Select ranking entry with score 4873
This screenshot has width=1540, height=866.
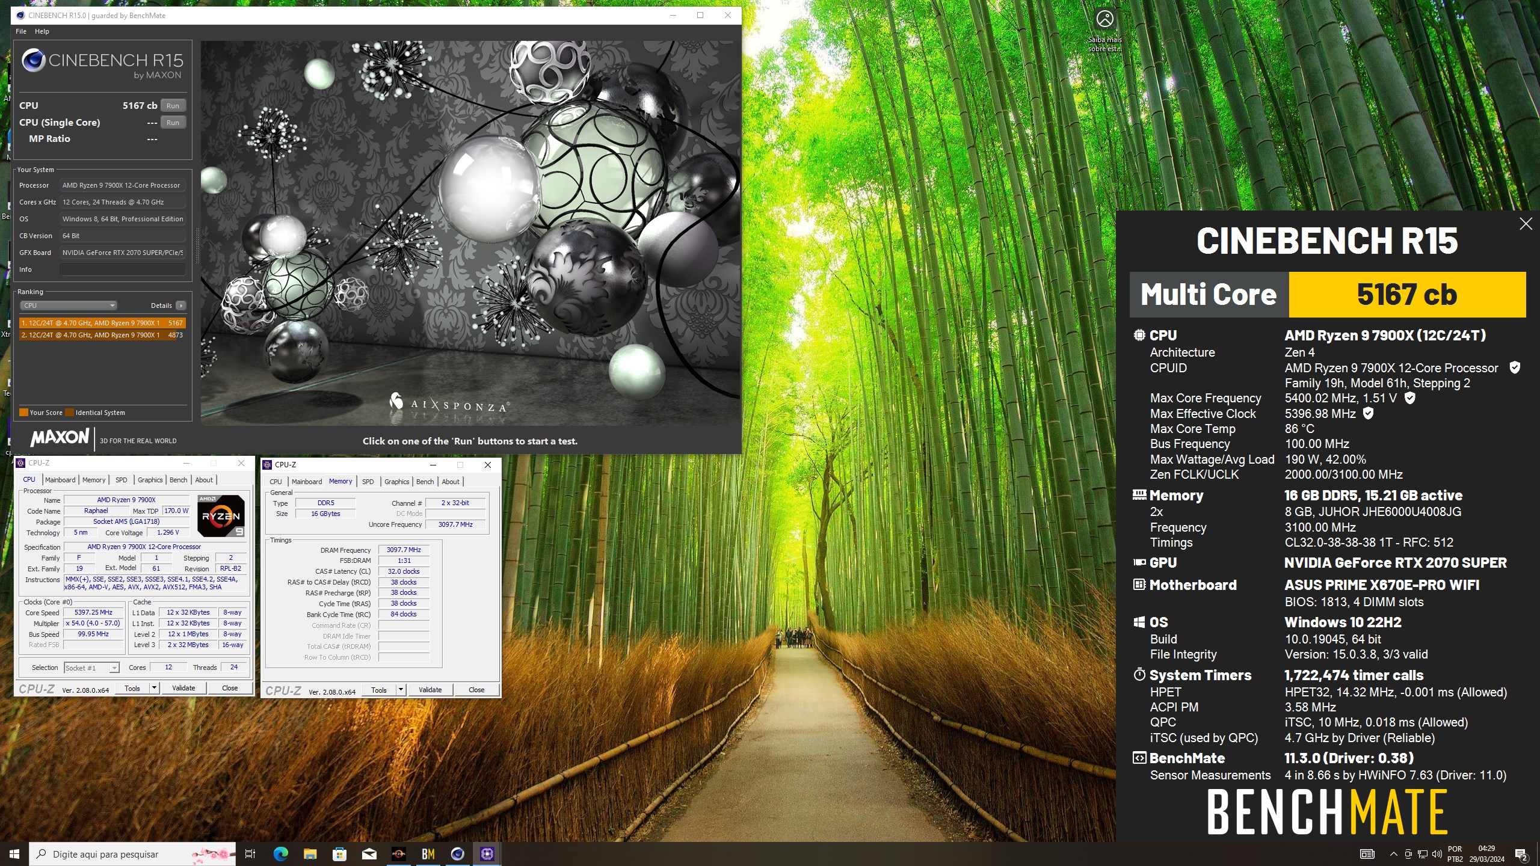(x=102, y=335)
